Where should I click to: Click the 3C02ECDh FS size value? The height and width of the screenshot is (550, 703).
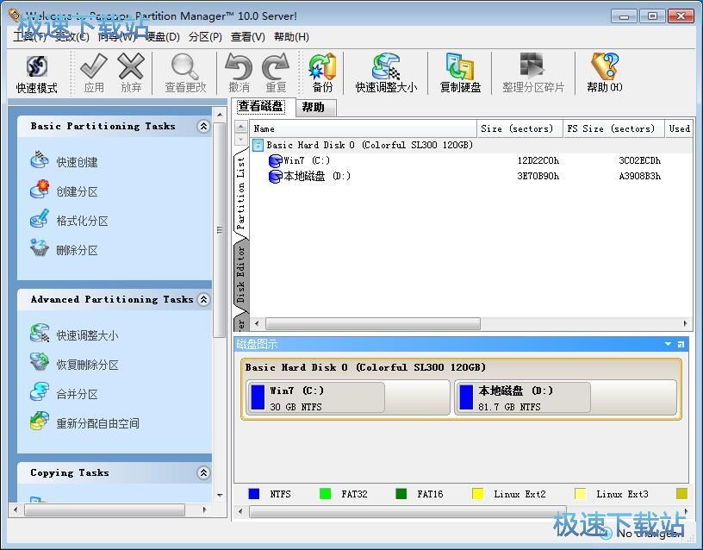tap(640, 160)
